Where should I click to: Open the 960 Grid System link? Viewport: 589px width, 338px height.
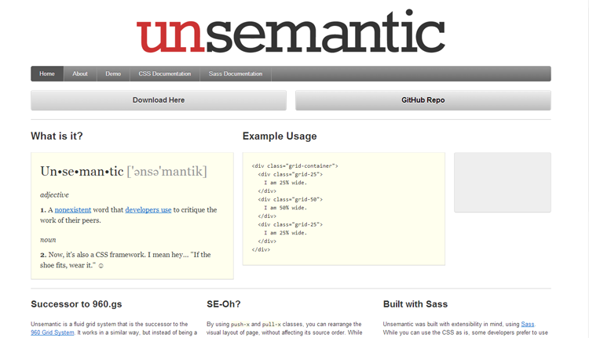[x=52, y=333]
